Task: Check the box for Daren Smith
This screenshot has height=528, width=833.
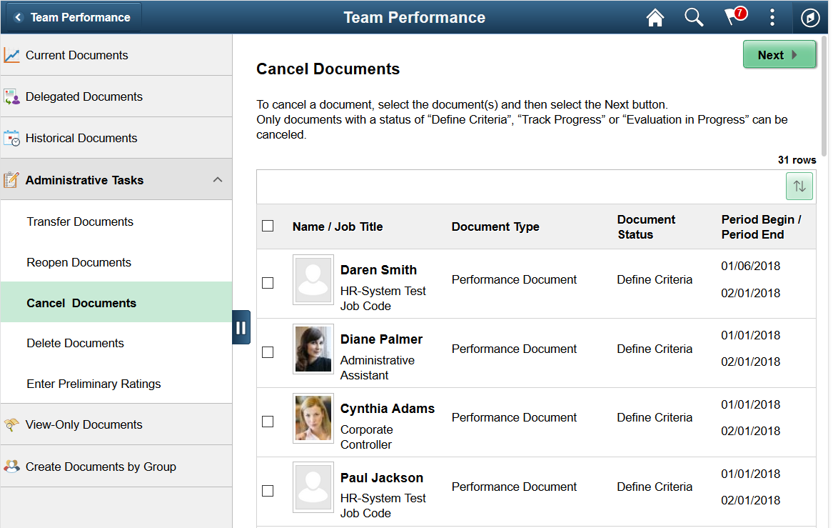Action: tap(268, 283)
